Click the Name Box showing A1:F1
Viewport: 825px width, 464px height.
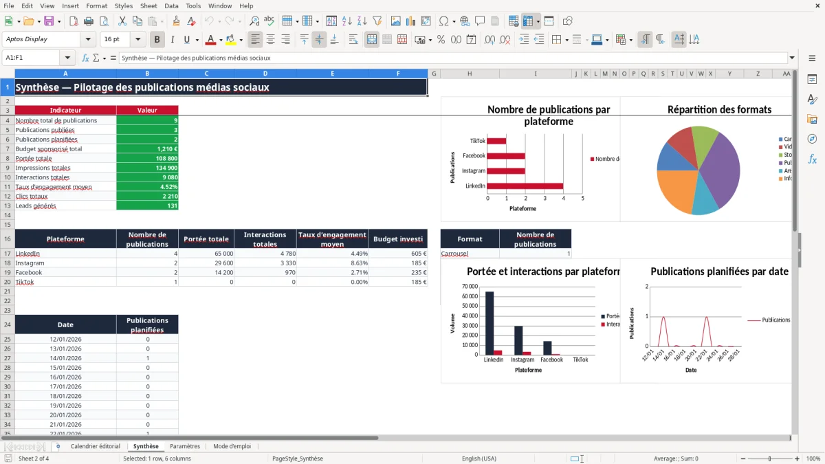32,58
